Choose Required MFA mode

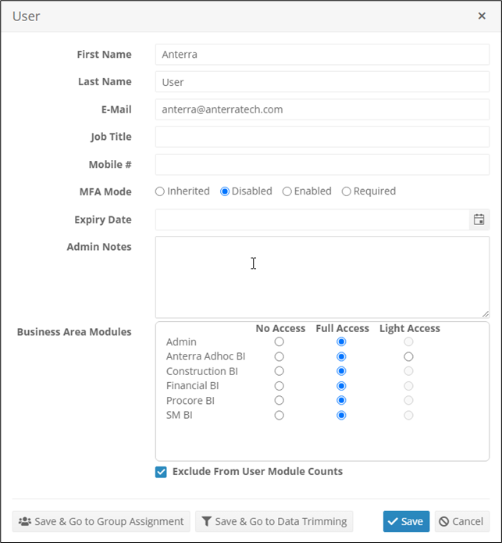tap(347, 191)
